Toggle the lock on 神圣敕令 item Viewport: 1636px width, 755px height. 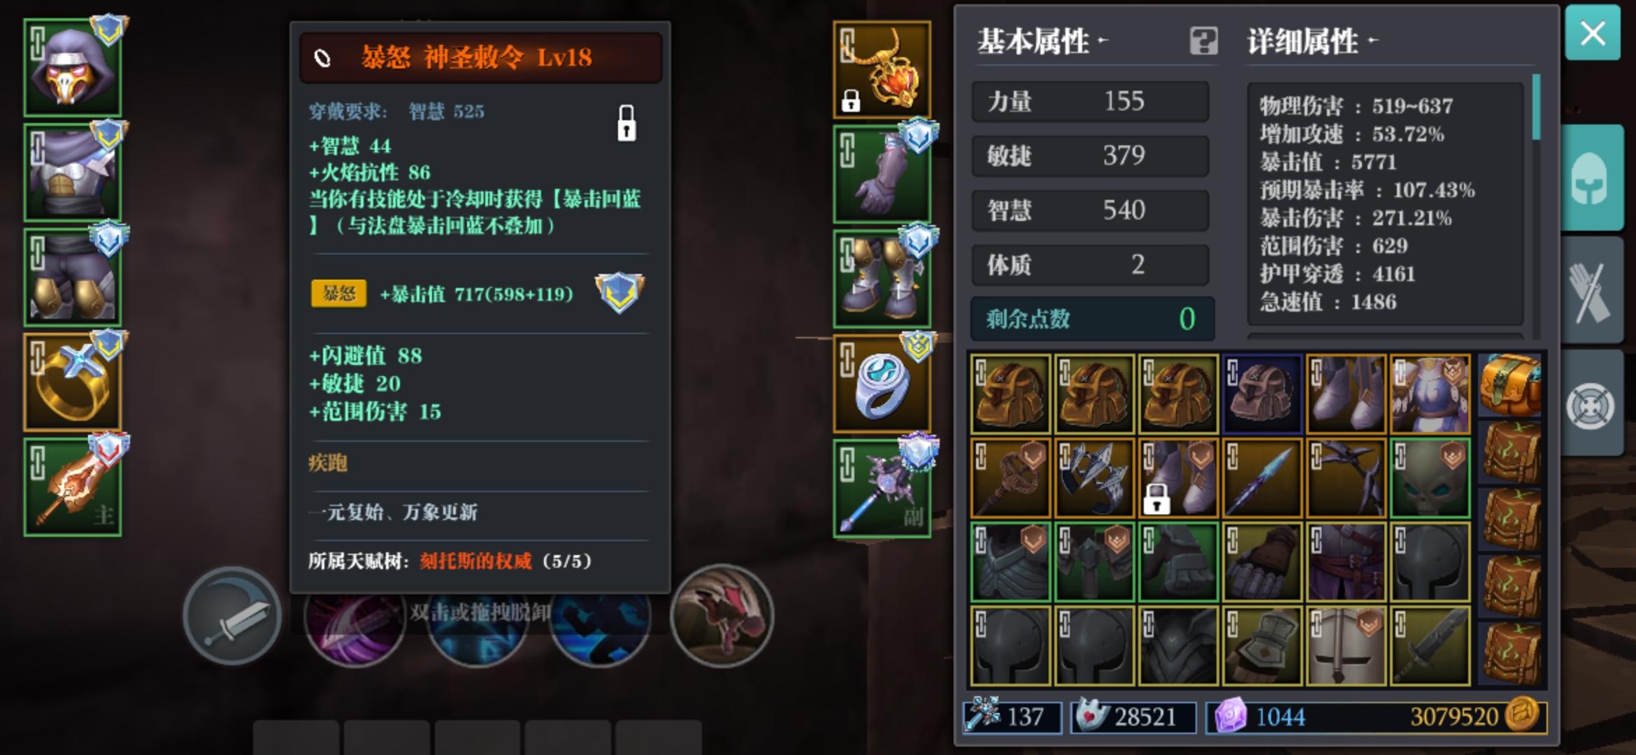[626, 123]
